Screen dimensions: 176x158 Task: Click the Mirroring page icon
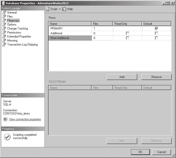[x=4, y=40]
